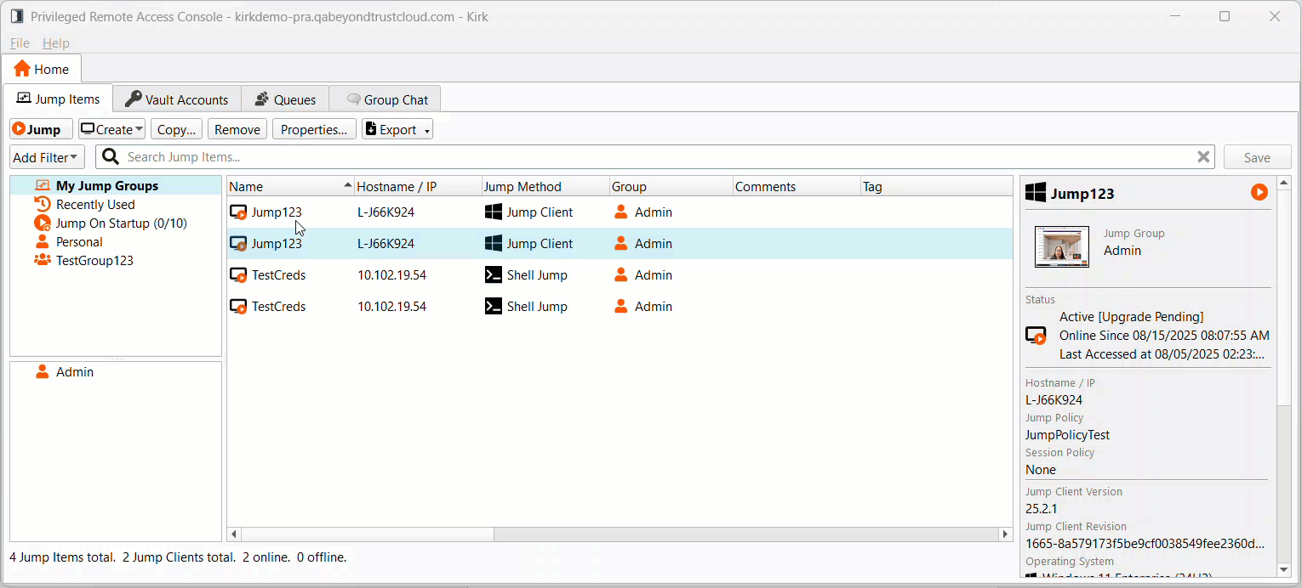Sort by Hostname / IP column header
The image size is (1302, 588).
418,186
